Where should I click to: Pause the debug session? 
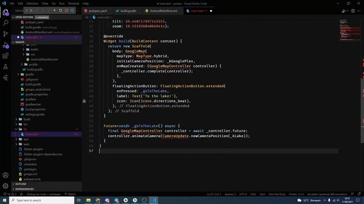[31, 11]
